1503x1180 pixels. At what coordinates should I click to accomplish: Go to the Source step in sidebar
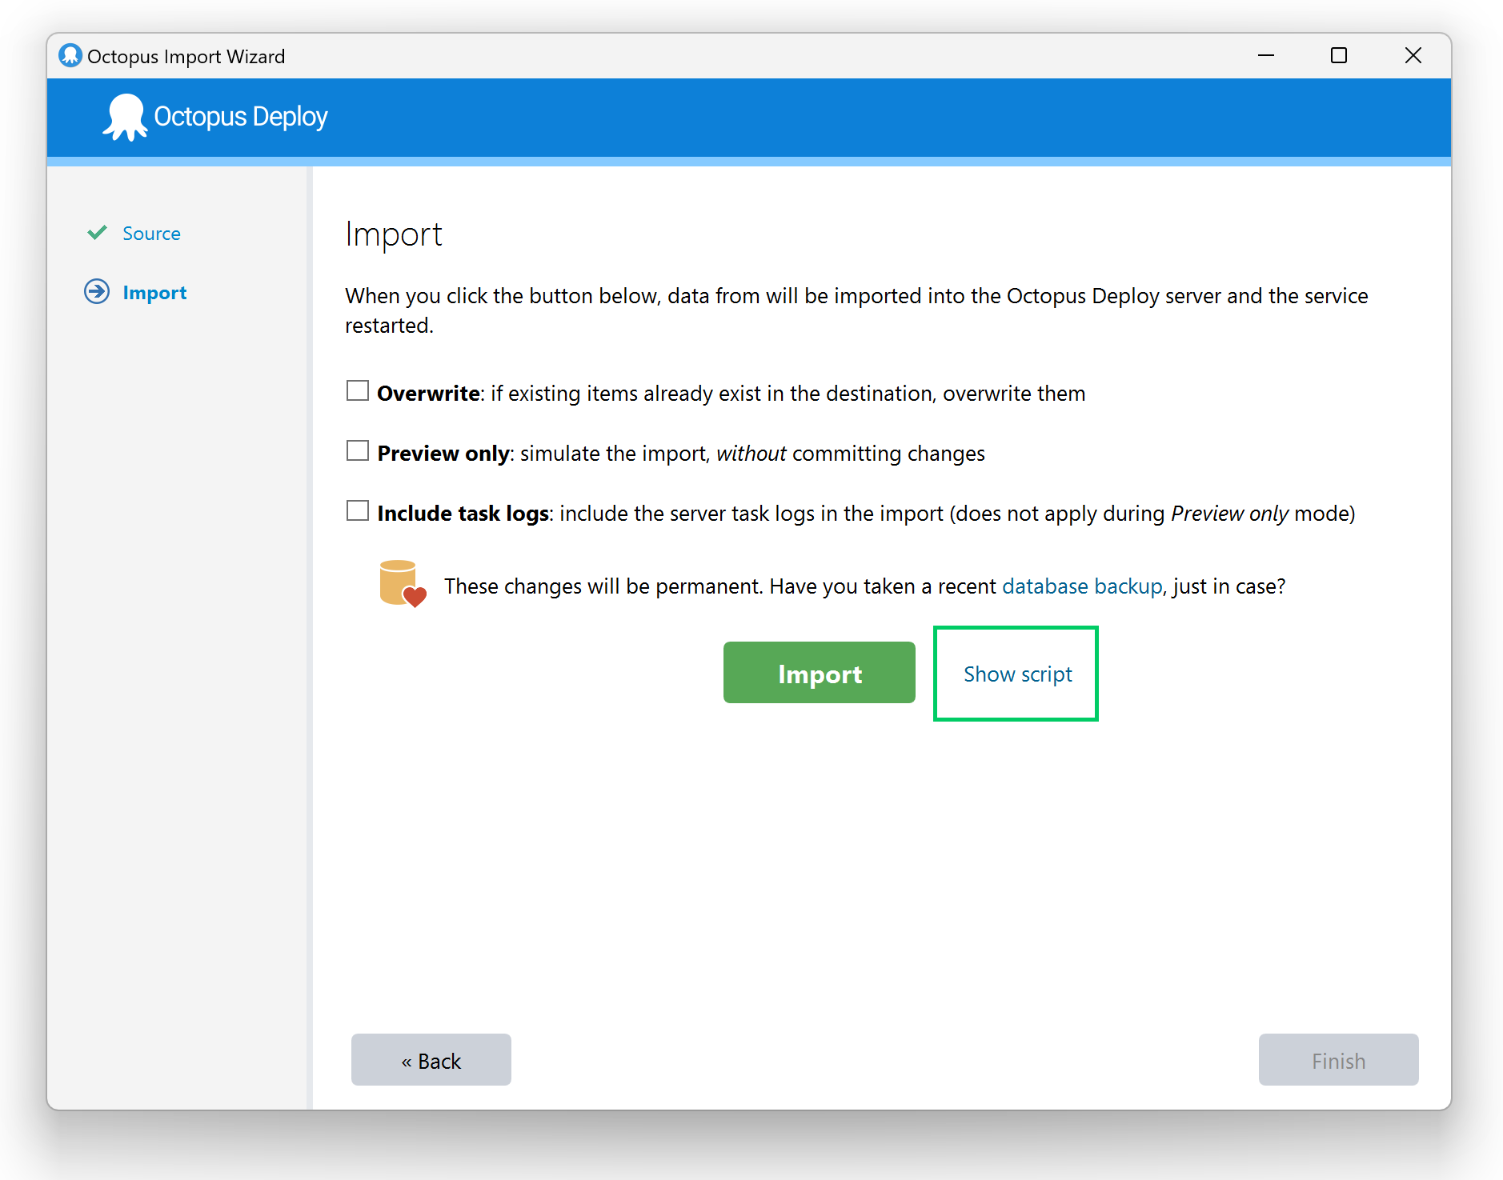pyautogui.click(x=151, y=234)
